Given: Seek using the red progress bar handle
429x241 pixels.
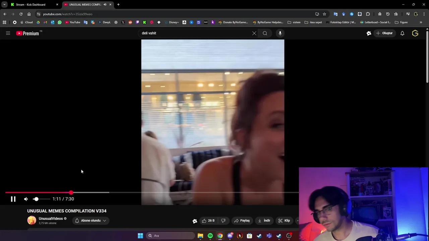Looking at the screenshot, I should (x=71, y=192).
